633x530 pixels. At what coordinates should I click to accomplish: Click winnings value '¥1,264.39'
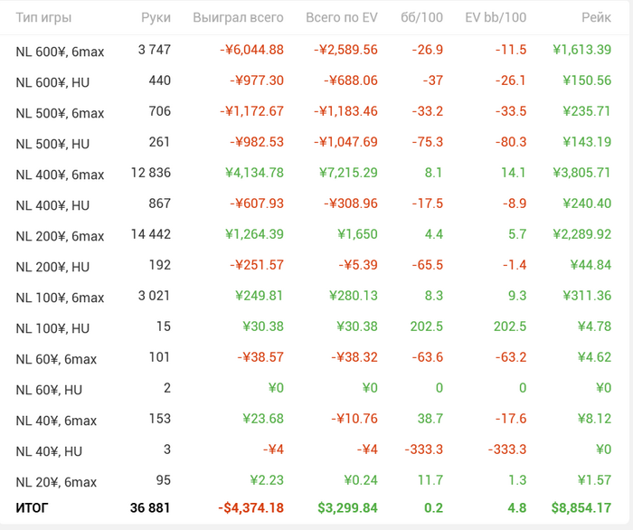tap(254, 234)
